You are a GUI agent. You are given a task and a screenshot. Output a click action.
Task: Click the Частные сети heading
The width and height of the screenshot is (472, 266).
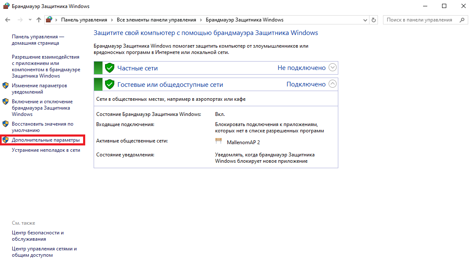pos(138,68)
